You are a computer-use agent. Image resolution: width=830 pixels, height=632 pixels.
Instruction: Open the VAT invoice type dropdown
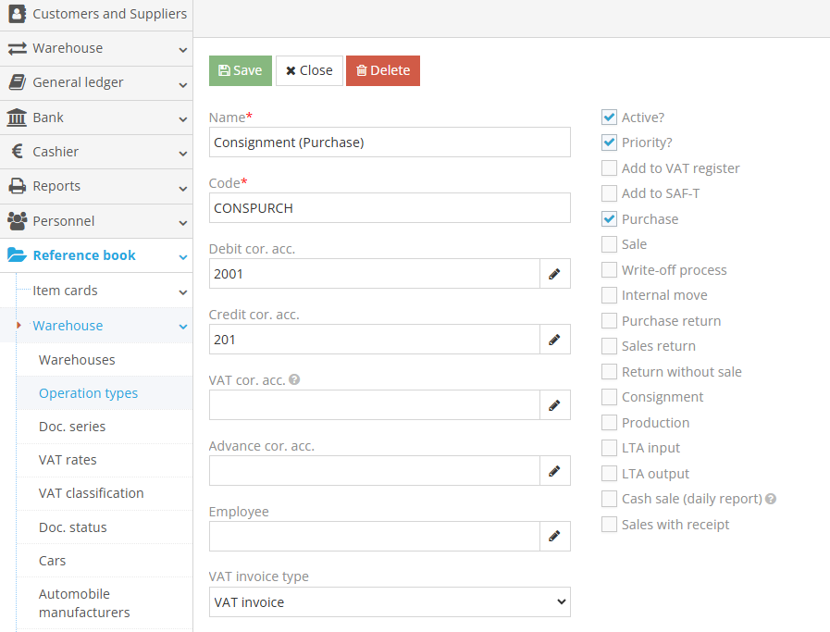pyautogui.click(x=390, y=602)
